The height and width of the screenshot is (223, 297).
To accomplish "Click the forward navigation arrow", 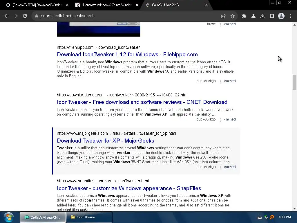I will tap(16, 16).
